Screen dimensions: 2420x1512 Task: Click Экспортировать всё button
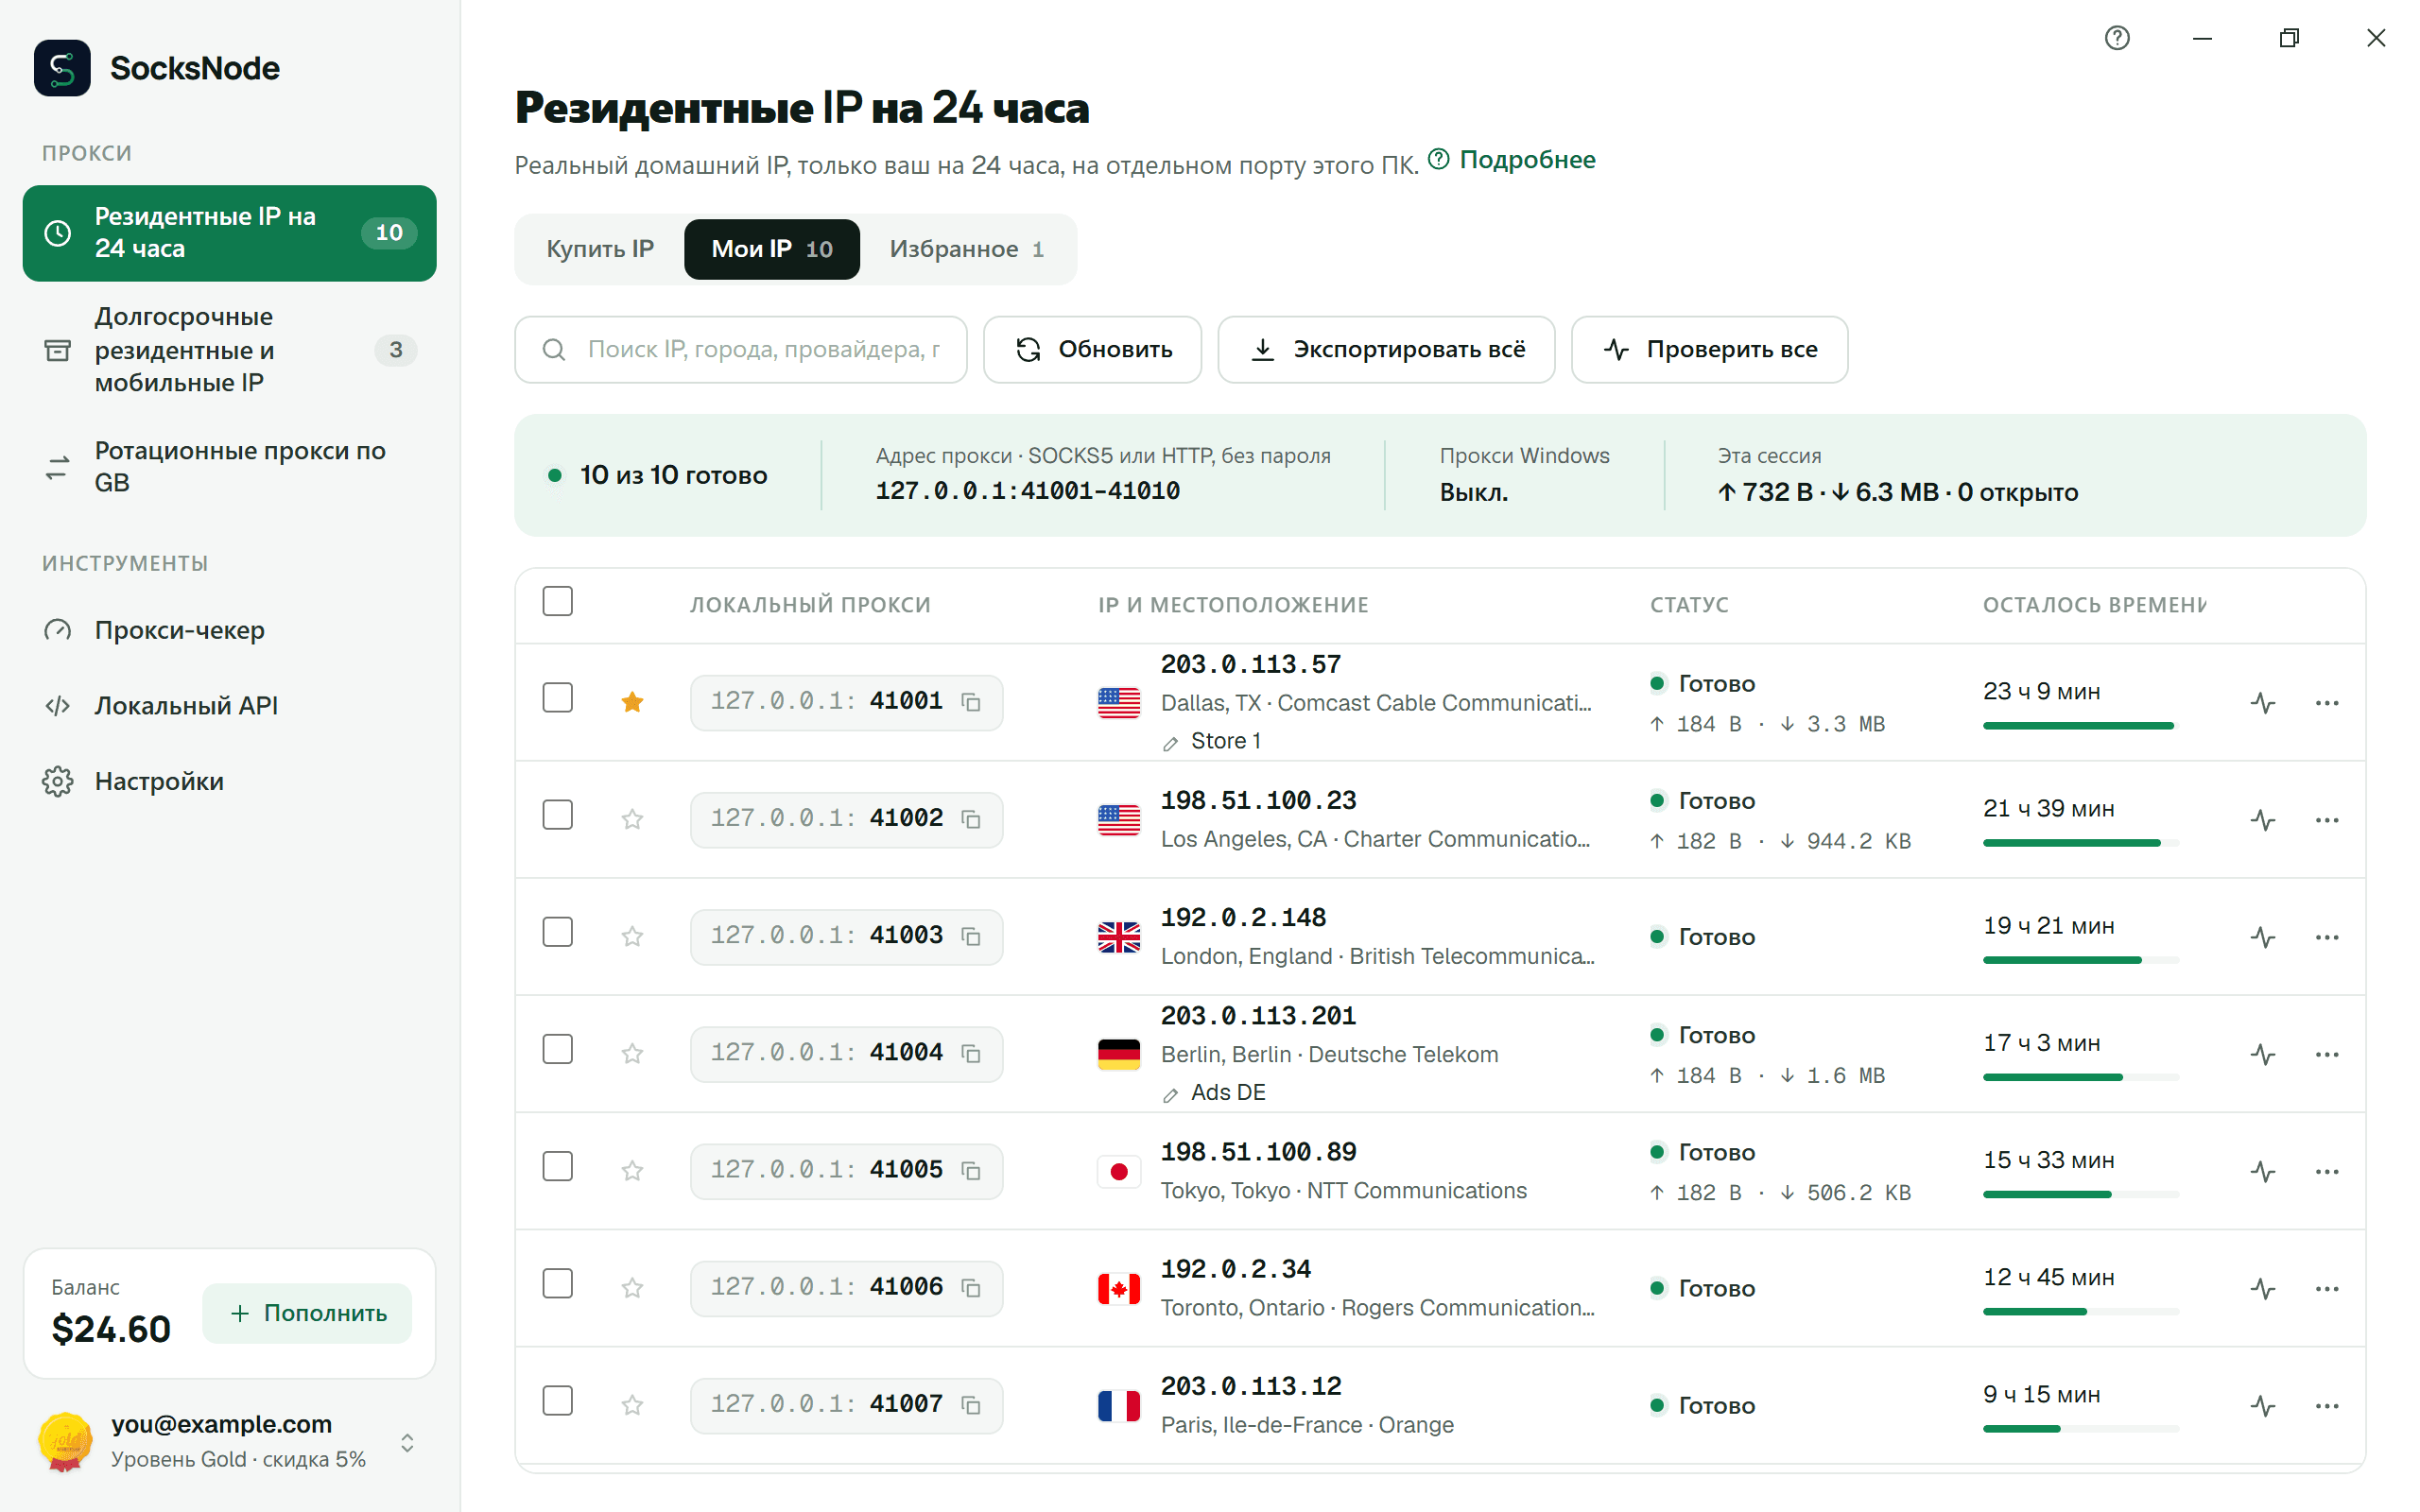point(1386,349)
